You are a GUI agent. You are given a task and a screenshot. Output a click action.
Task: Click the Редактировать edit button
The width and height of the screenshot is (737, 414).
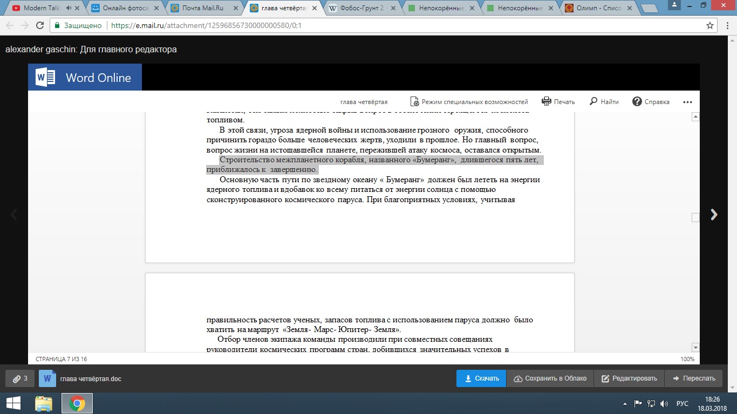tap(629, 378)
